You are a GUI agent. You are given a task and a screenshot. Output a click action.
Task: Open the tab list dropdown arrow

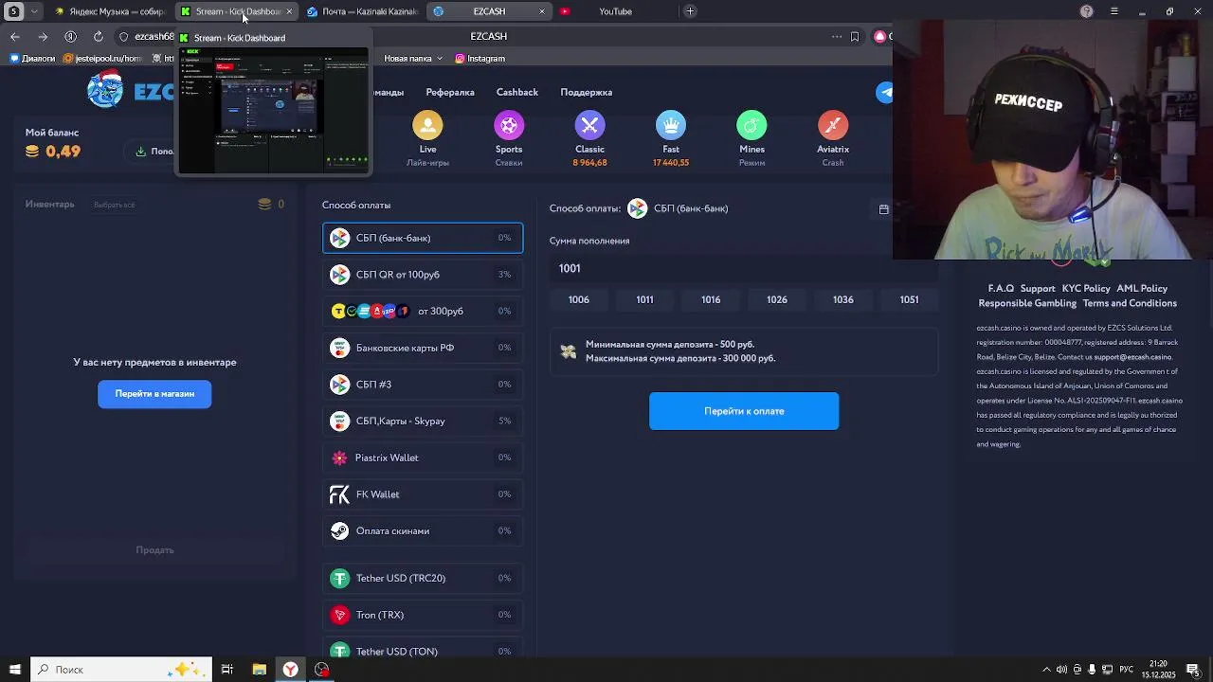(35, 11)
